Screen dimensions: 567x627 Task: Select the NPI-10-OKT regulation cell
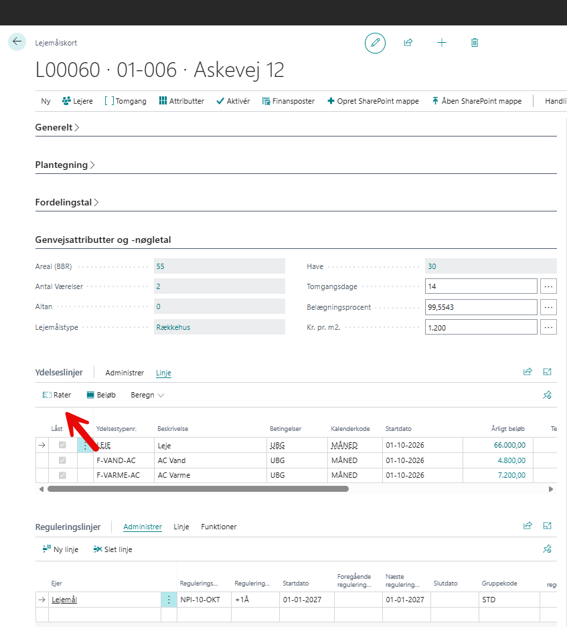pyautogui.click(x=204, y=600)
